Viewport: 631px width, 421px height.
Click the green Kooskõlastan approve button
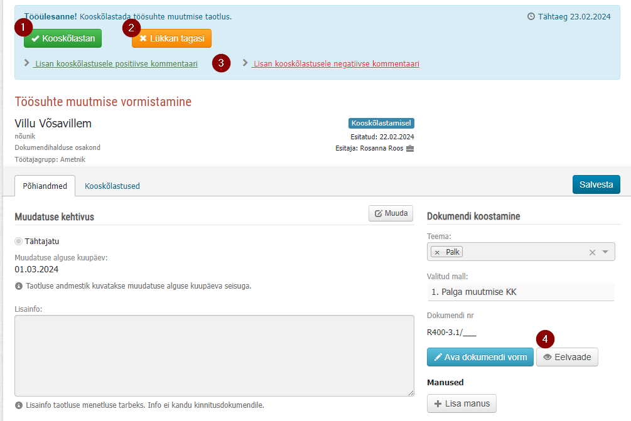point(63,38)
